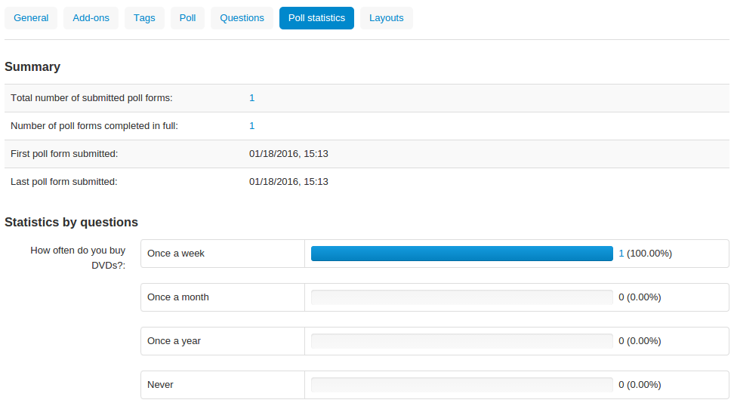Select the Poll tab
Screen dimensions: 734x406
187,18
